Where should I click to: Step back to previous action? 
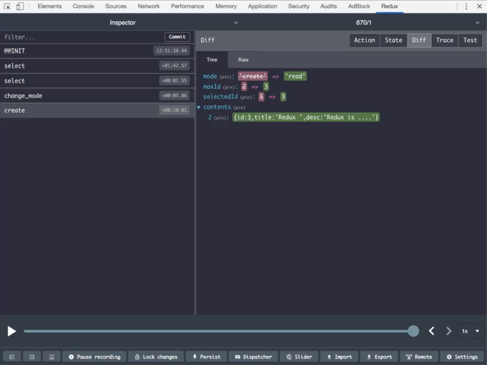click(432, 331)
